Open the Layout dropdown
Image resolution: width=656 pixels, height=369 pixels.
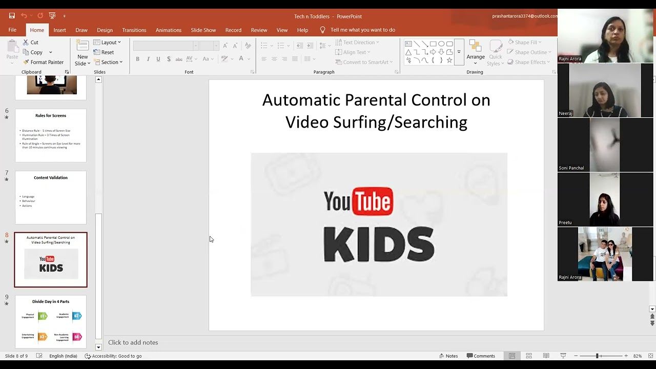[107, 43]
